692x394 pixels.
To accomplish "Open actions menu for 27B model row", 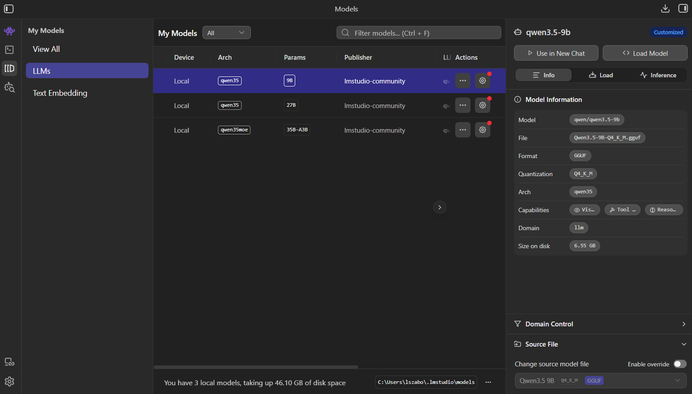I will click(x=463, y=105).
